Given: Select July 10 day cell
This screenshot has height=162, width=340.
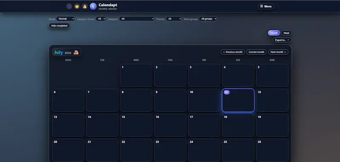Looking at the screenshot, I should (x=204, y=100).
